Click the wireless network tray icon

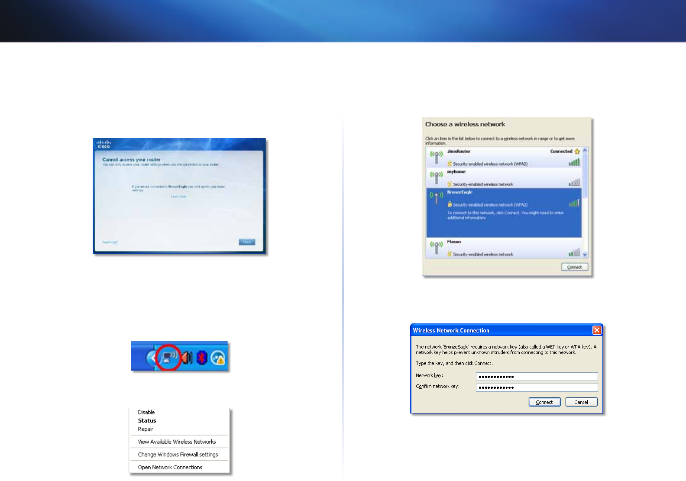point(169,357)
